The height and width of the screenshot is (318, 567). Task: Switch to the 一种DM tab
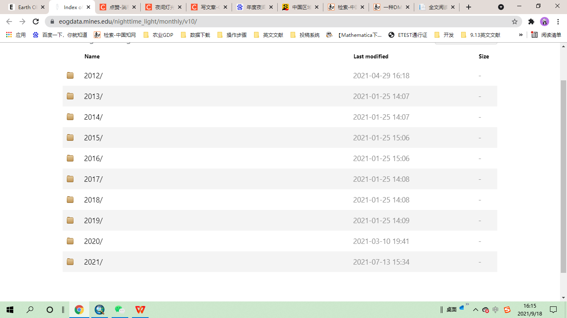click(392, 7)
